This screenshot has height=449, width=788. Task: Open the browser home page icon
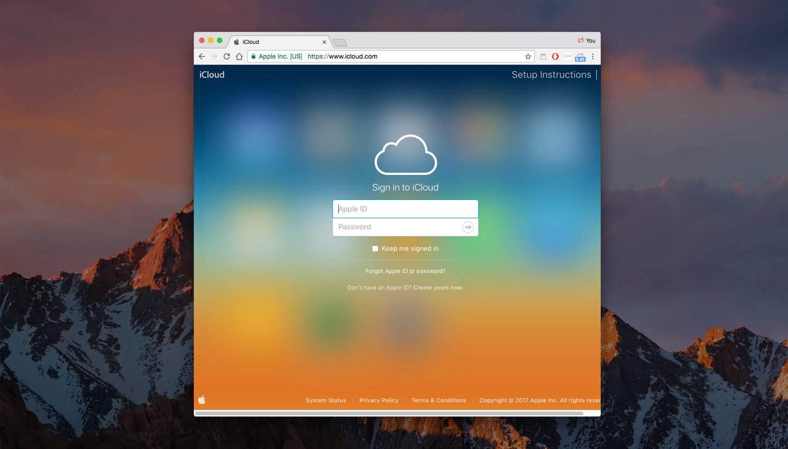[x=239, y=56]
